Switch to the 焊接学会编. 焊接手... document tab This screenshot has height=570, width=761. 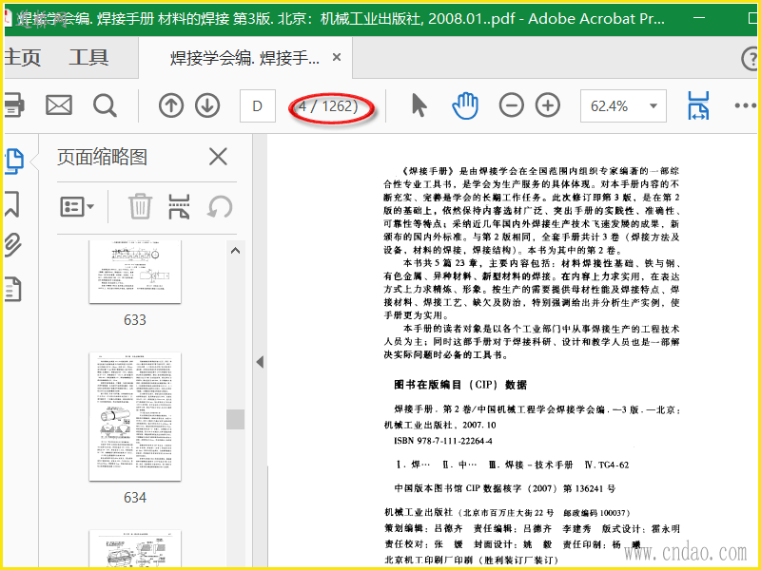(244, 58)
